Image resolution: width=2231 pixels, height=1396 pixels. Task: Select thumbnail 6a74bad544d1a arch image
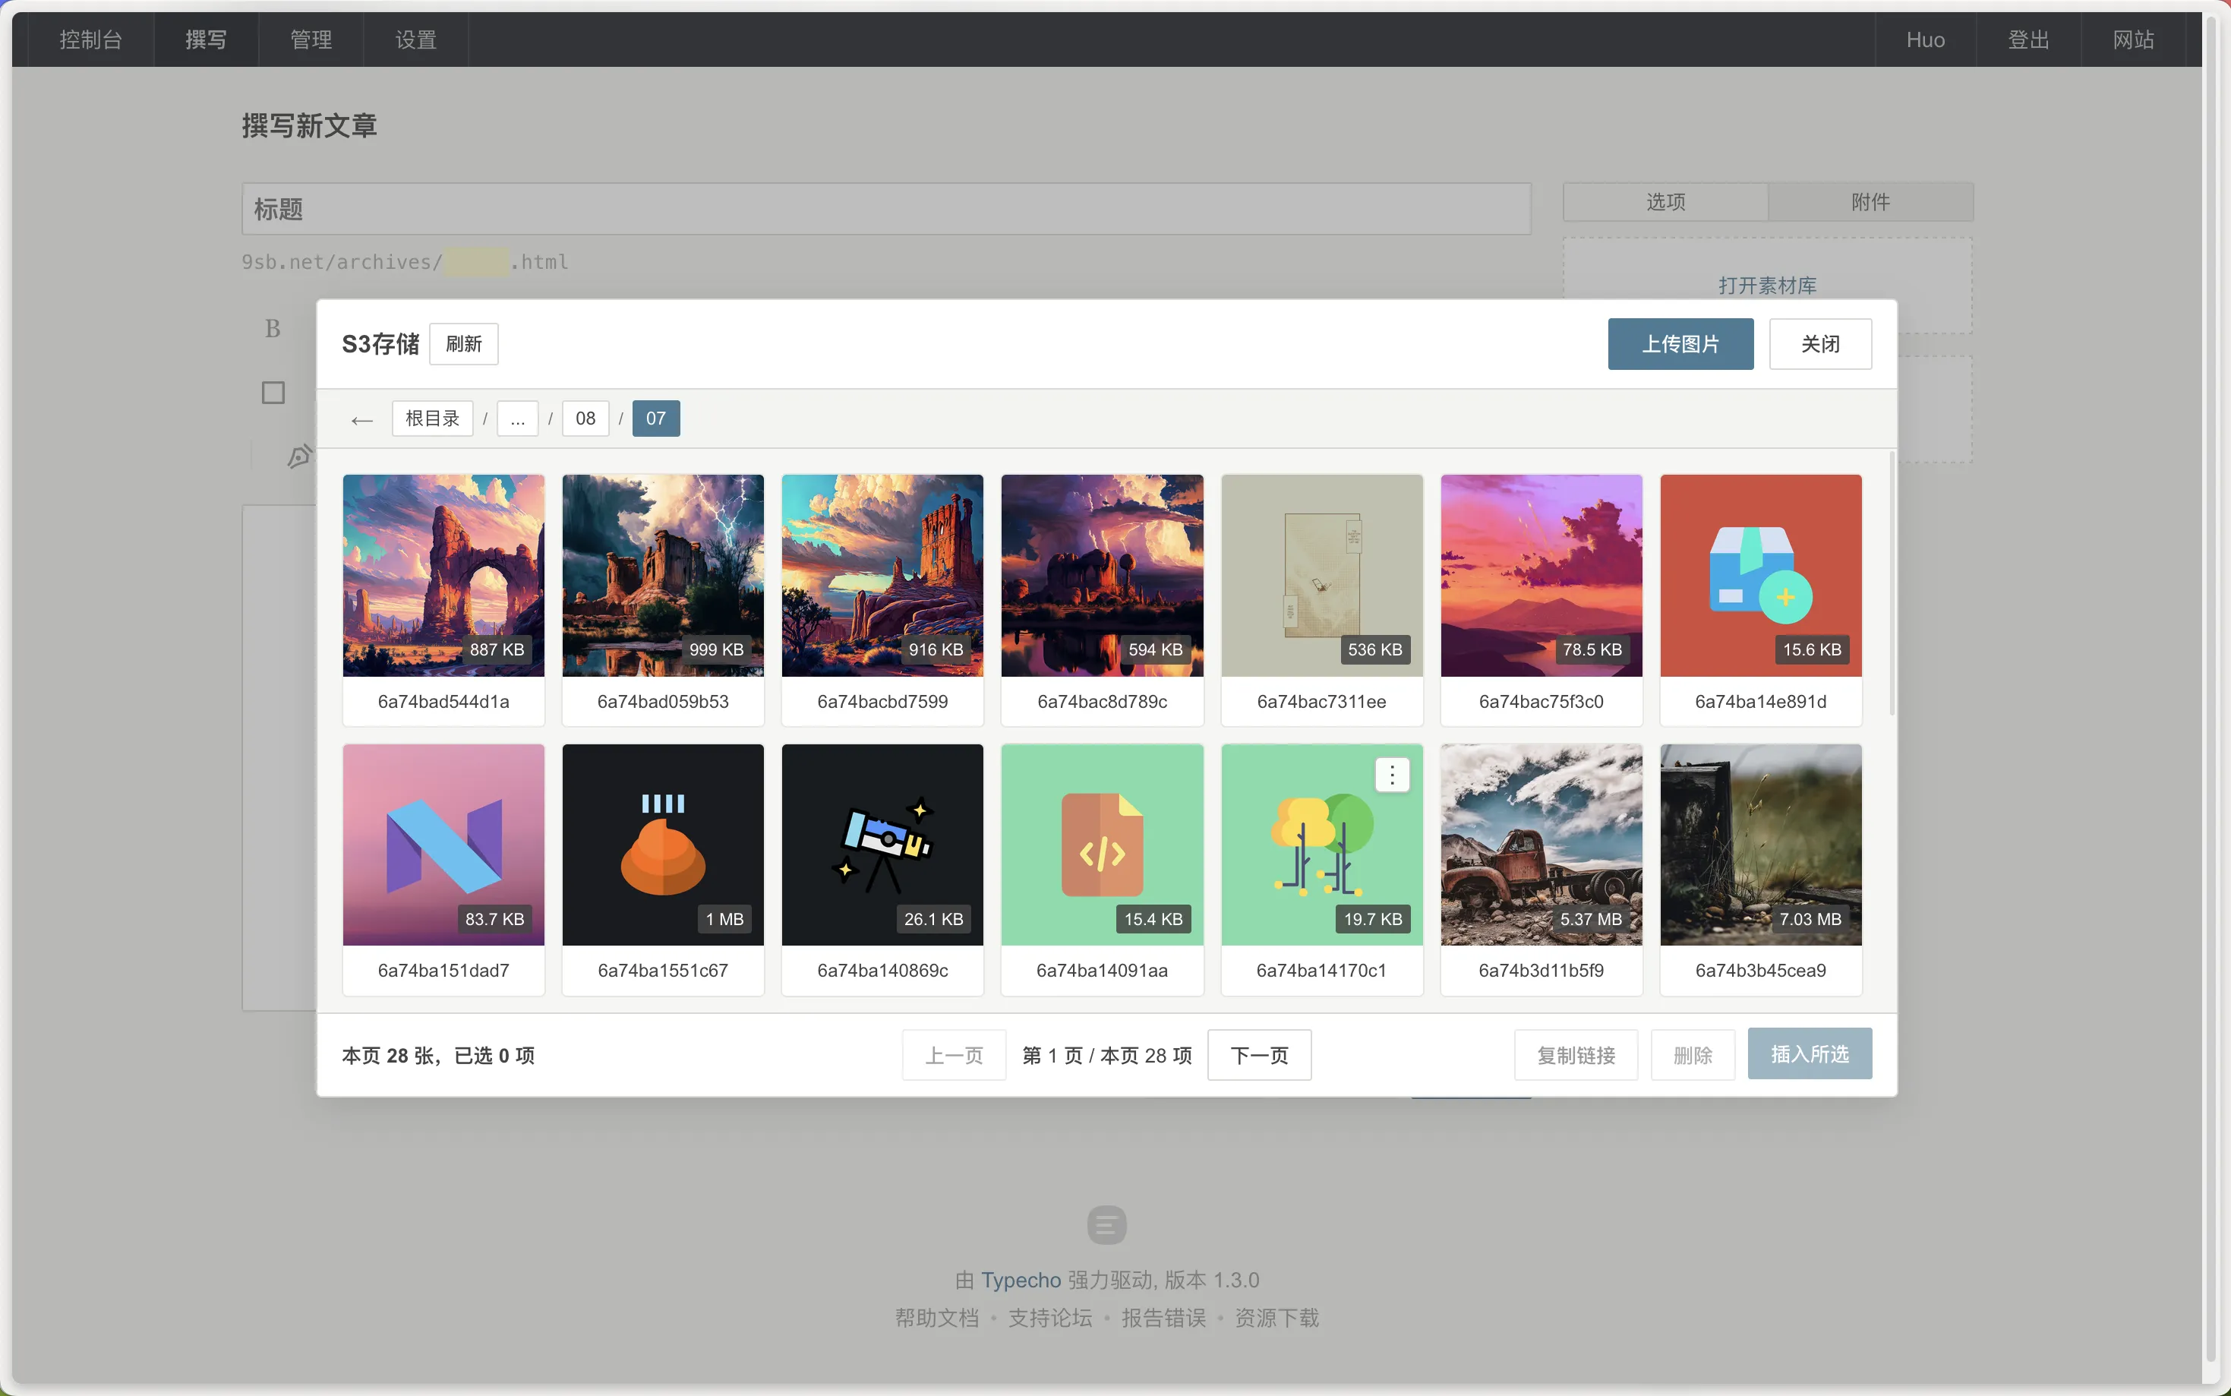(x=443, y=575)
